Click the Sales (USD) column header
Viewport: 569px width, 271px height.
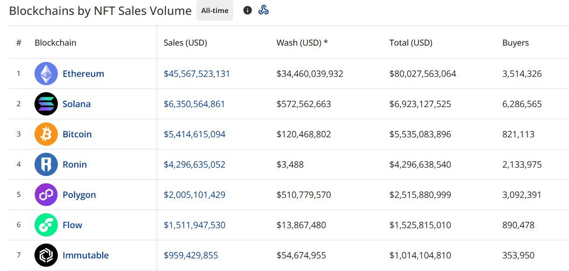point(185,43)
